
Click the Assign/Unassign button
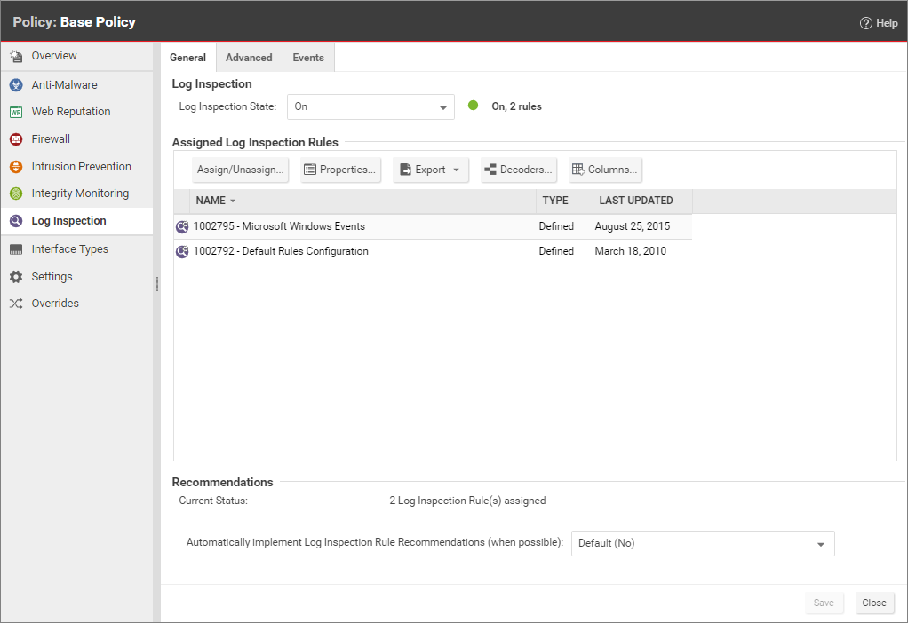240,170
